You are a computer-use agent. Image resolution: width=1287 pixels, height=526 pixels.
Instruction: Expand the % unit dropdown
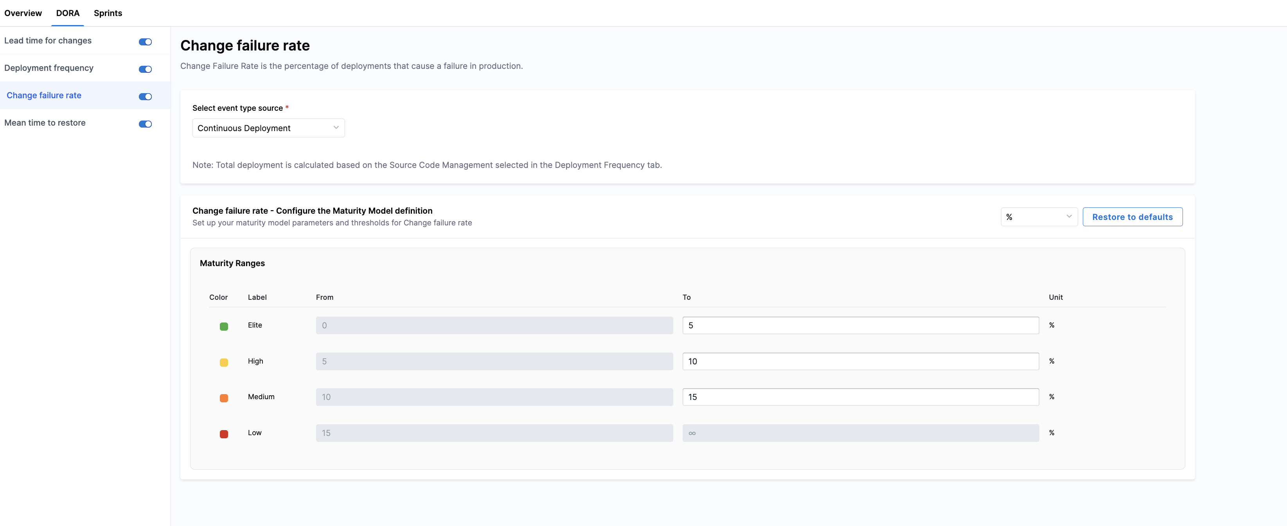coord(1038,216)
